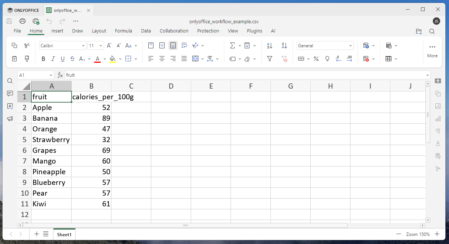Toggle Bold formatting
The height and width of the screenshot is (244, 449).
[43, 59]
